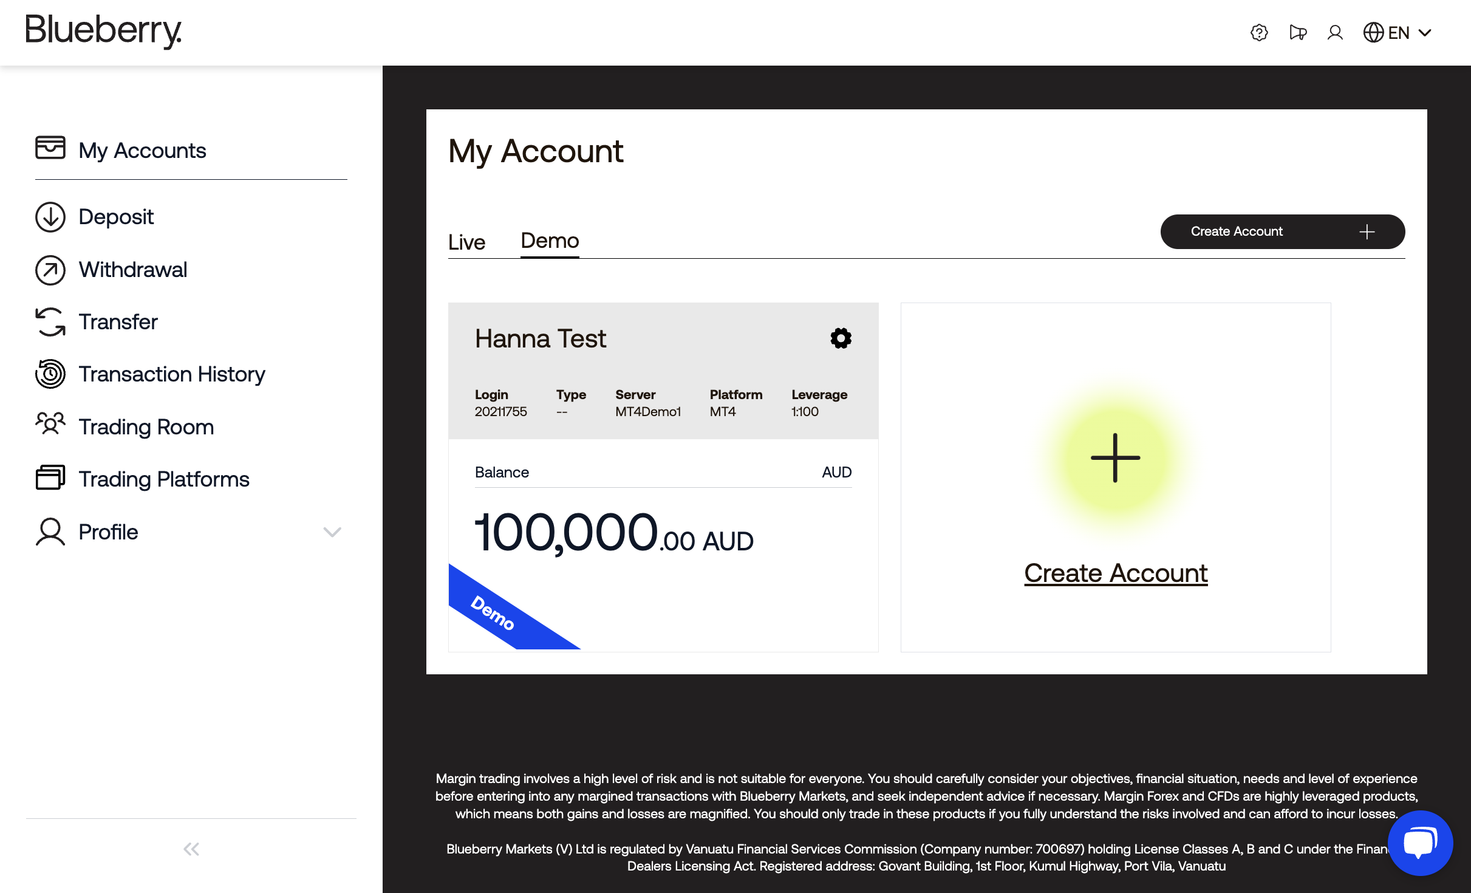Viewport: 1471px width, 893px height.
Task: Open Trading Platforms menu item
Action: coord(164,479)
